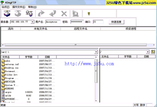Screen dimensions: 157x107
Task: Click the transfer queue scroll left arrow
Action: coord(3,45)
